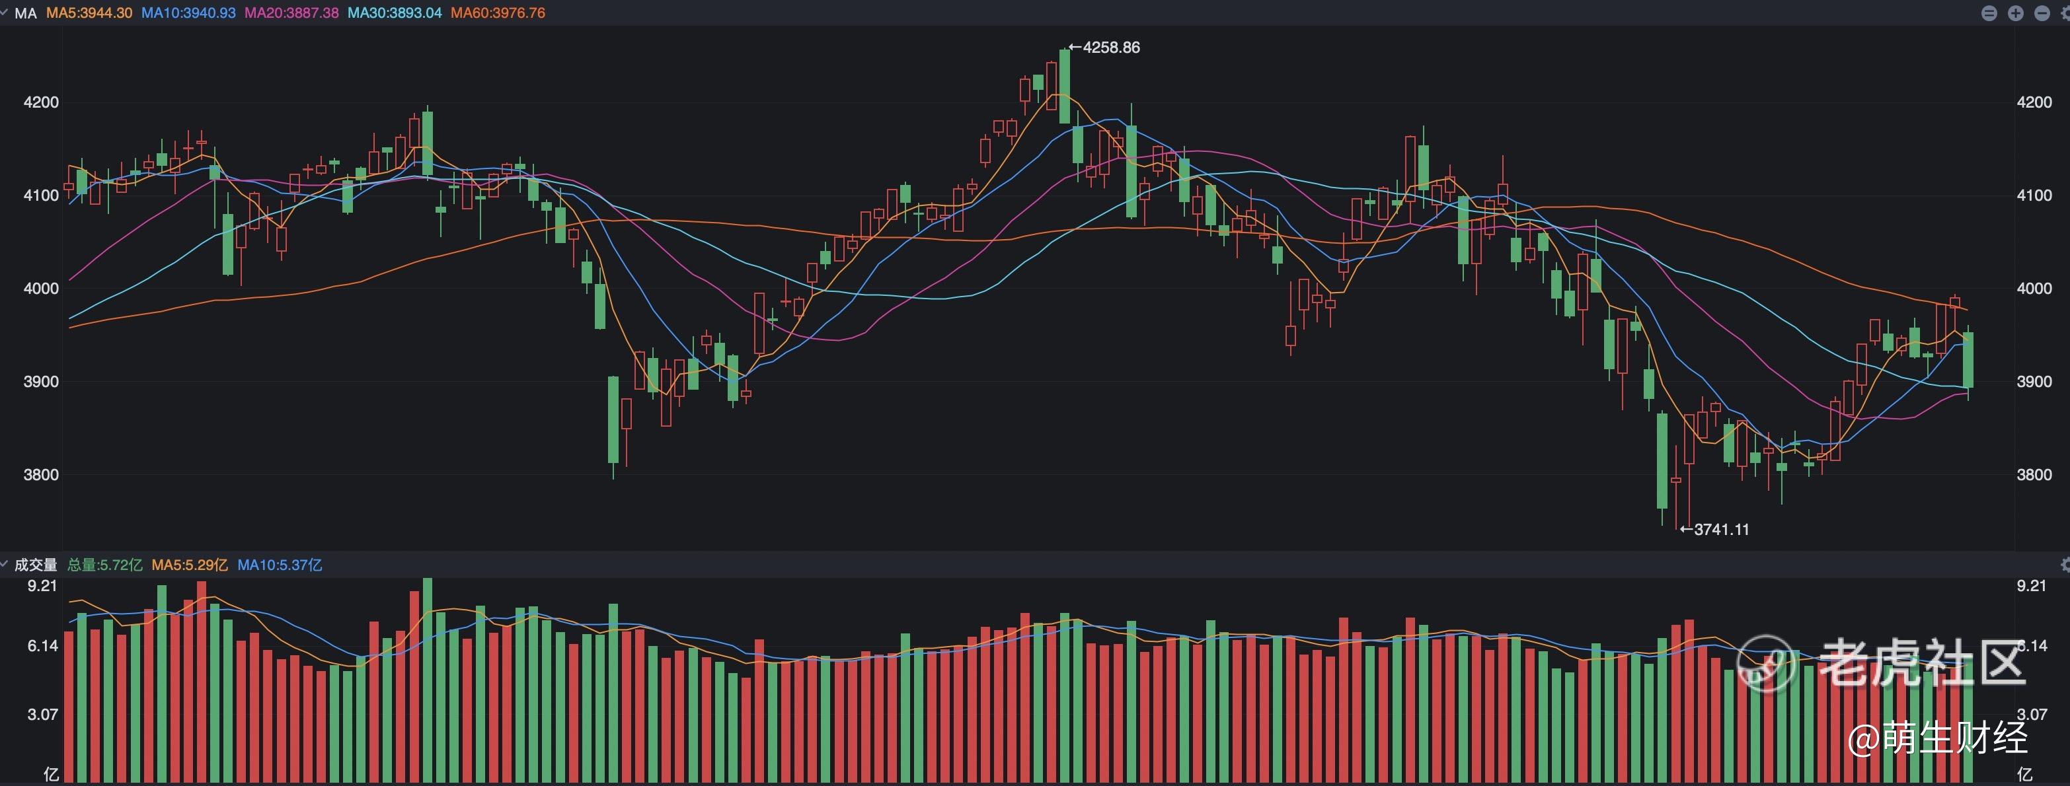Click the 3800 label on left price axis
The height and width of the screenshot is (786, 2070).
tap(41, 474)
